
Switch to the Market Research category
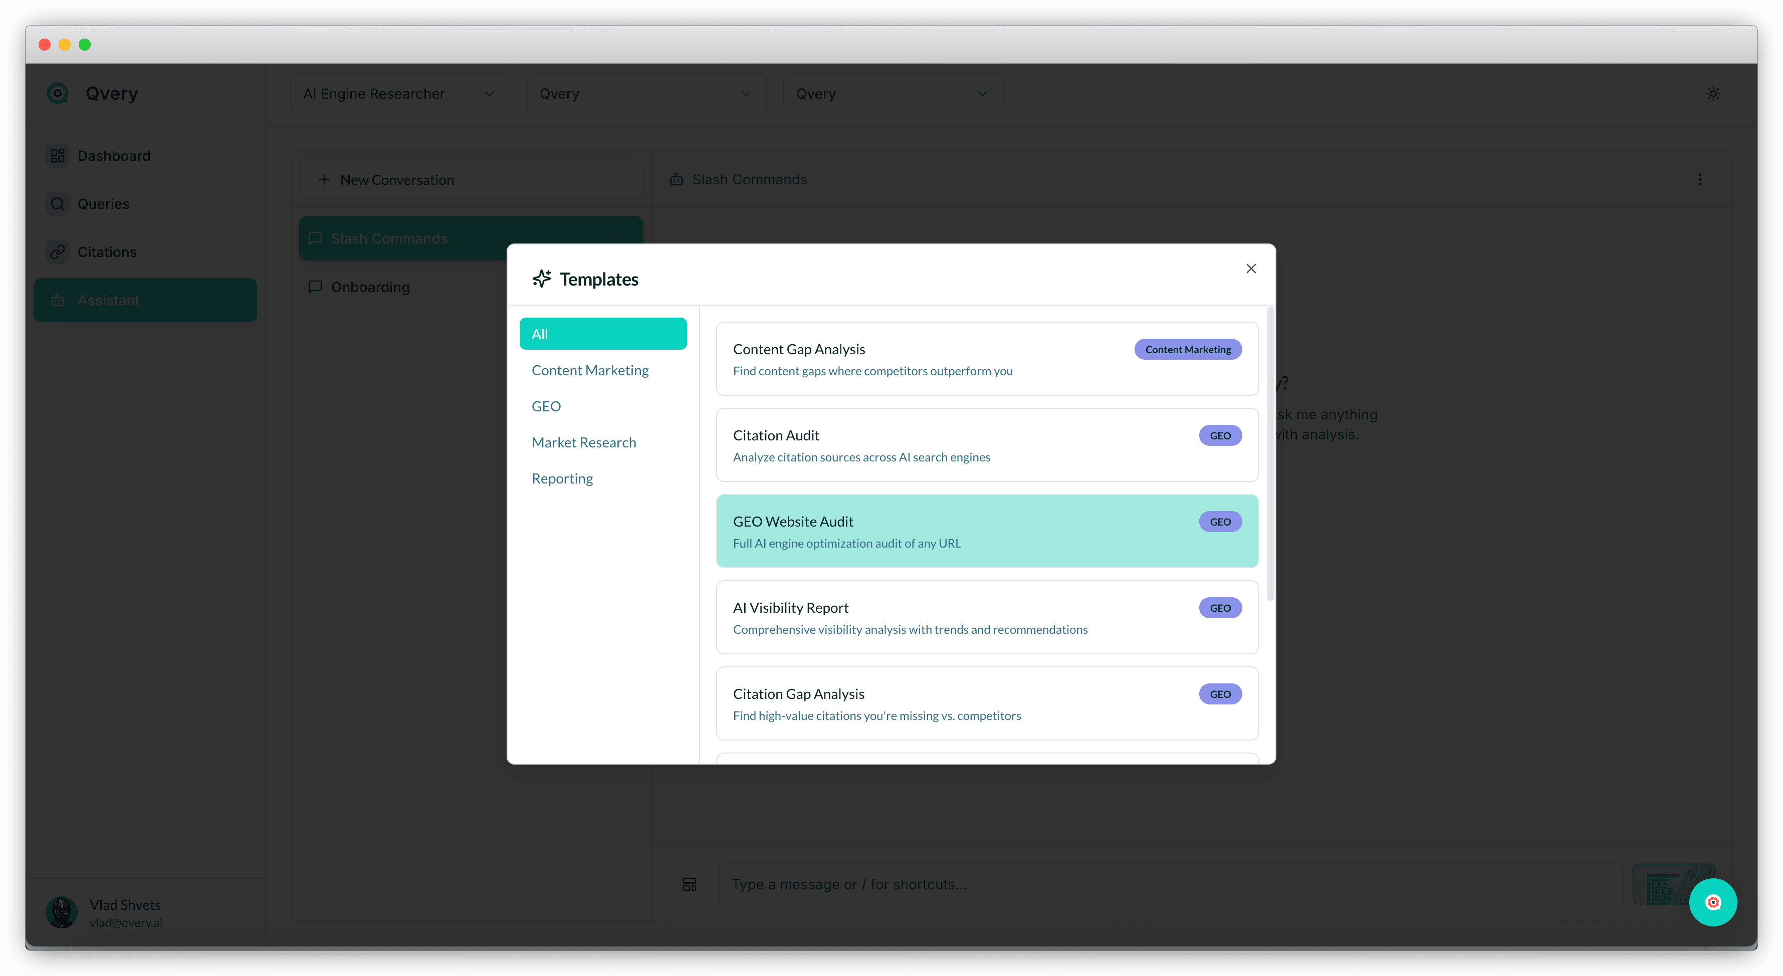(583, 442)
